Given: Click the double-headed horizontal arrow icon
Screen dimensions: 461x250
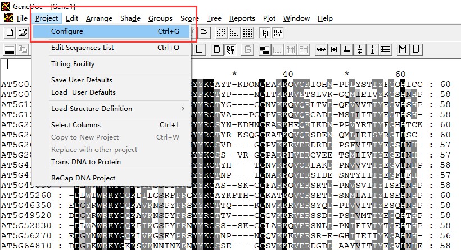Looking at the screenshot, I should [x=321, y=50].
